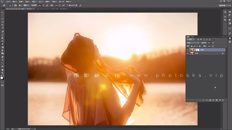Toggle airbrush mode in the options bar
This screenshot has width=232, height=130.
(x=63, y=6)
